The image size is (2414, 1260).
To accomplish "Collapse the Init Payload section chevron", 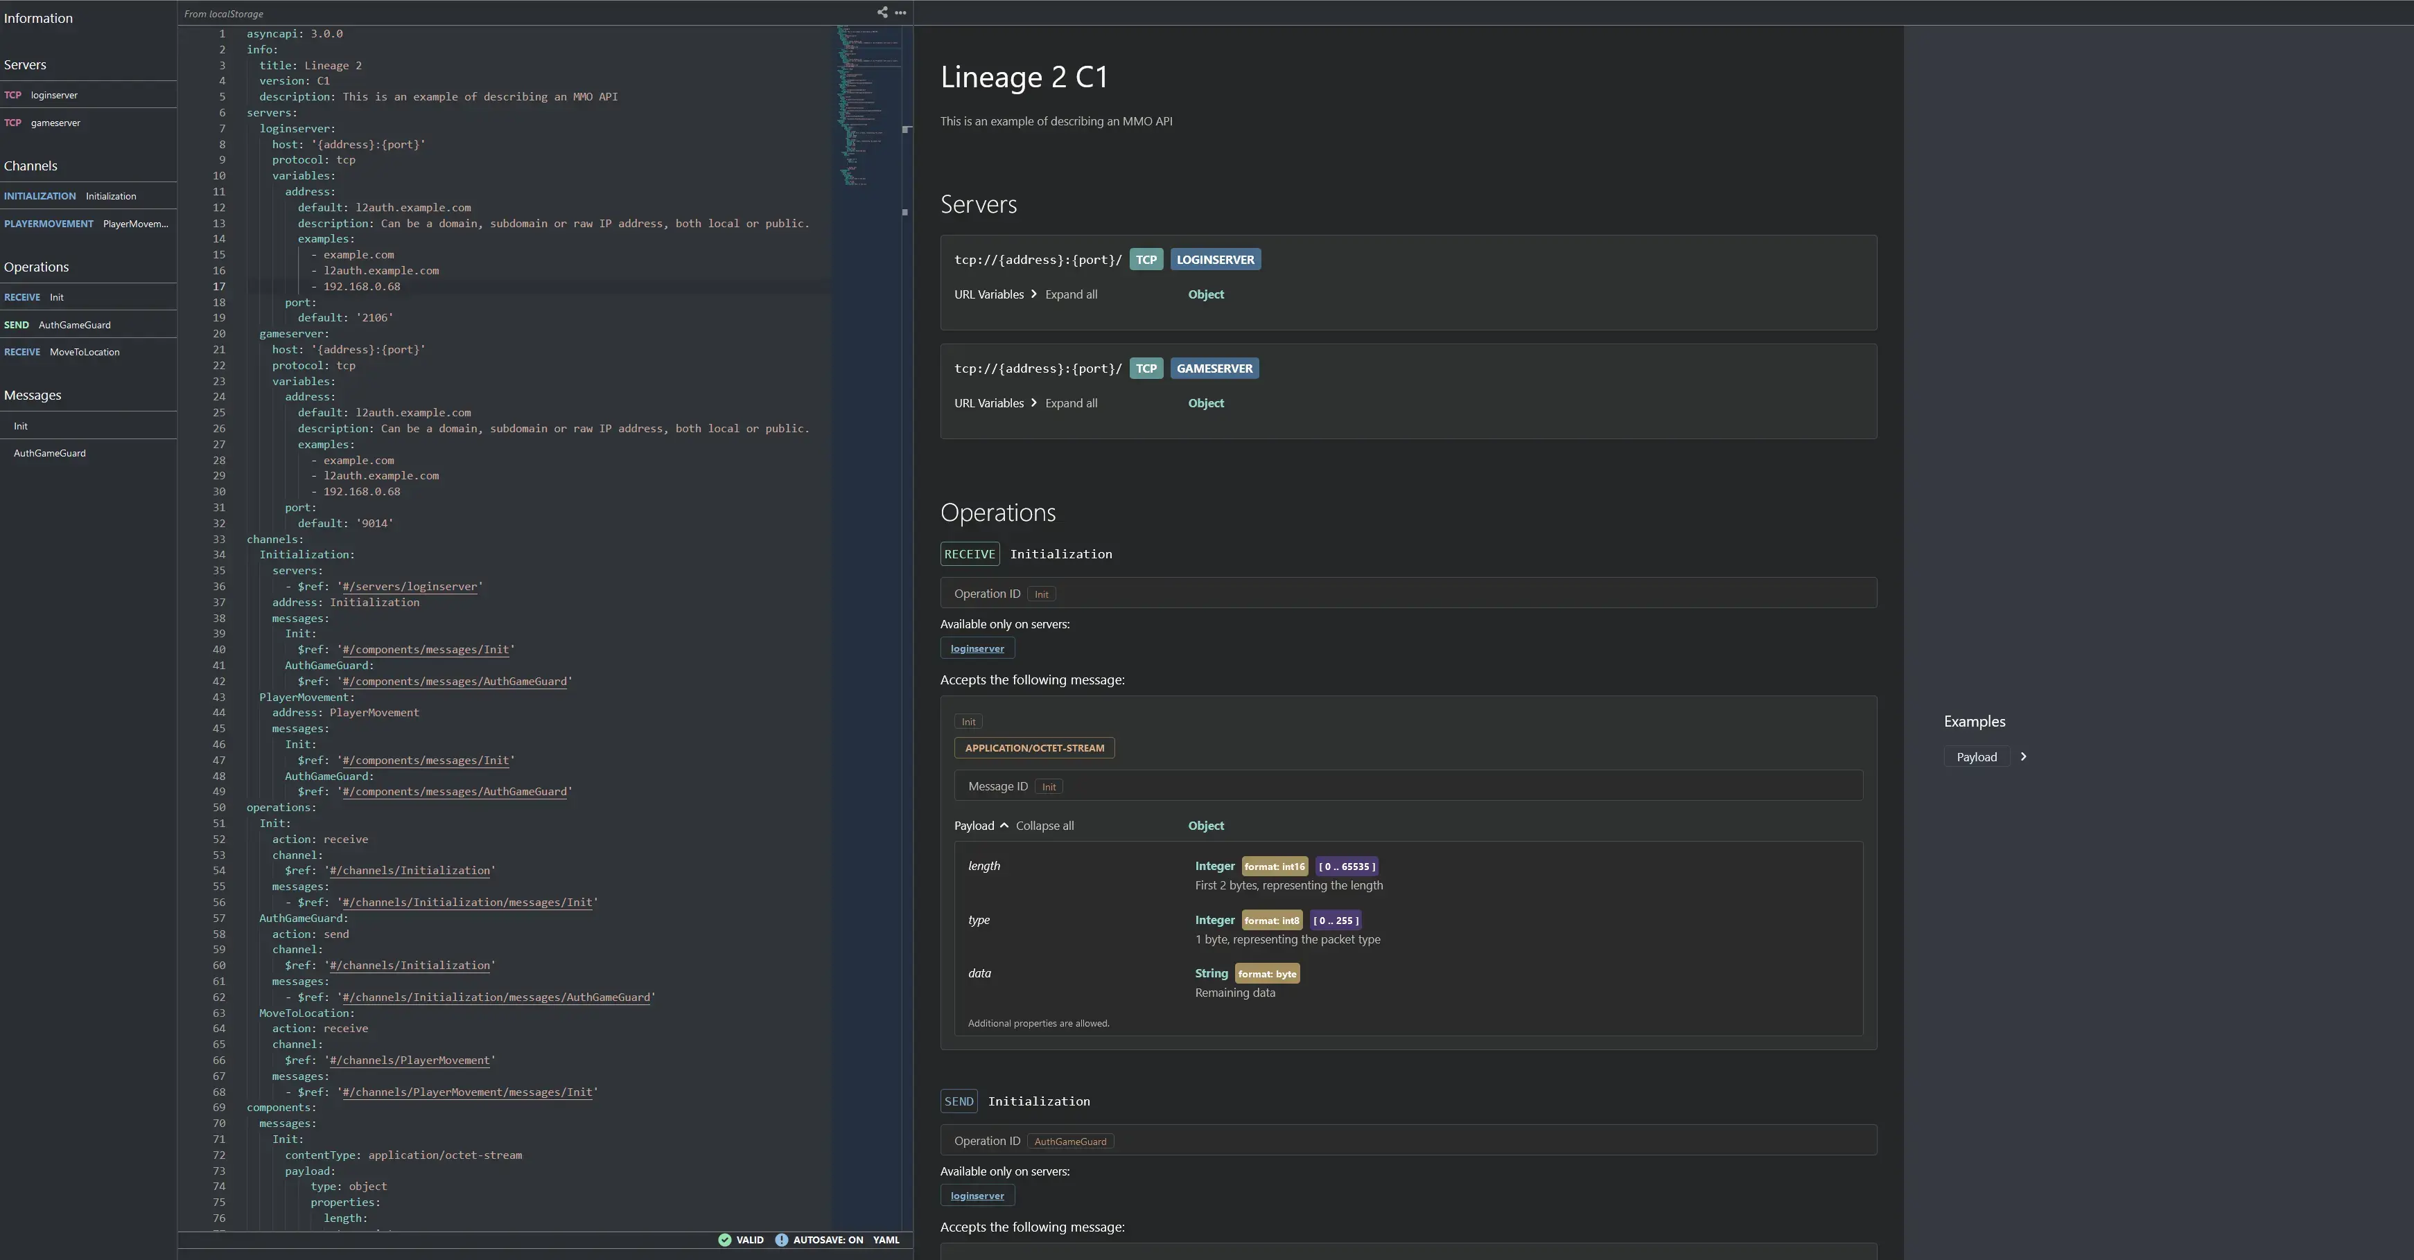I will 1004,825.
